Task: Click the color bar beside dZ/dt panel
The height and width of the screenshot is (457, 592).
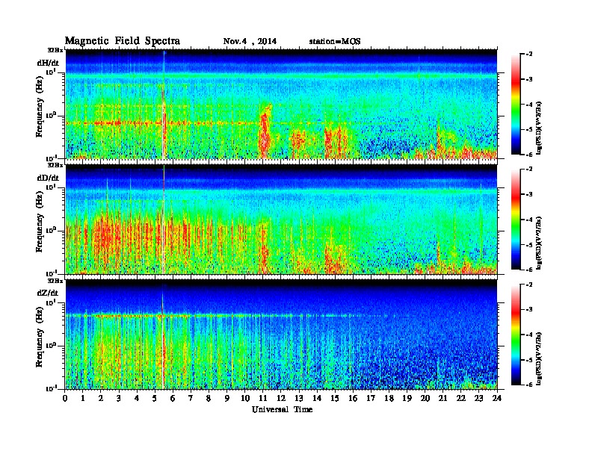Action: coord(515,335)
